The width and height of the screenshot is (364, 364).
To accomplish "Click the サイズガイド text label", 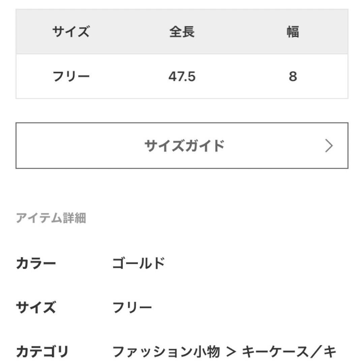I will (184, 146).
